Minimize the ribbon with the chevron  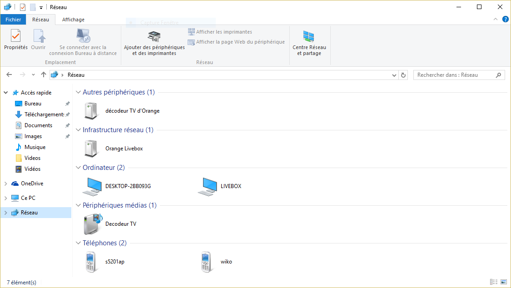(x=496, y=19)
